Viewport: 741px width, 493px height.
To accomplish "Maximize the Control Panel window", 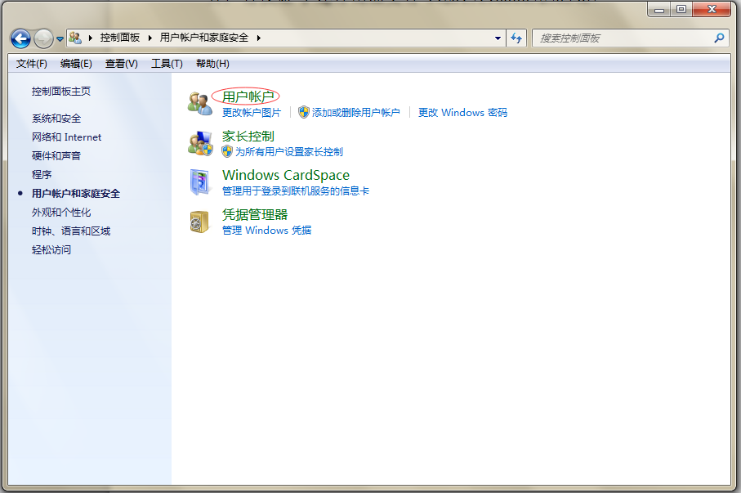I will (x=681, y=10).
